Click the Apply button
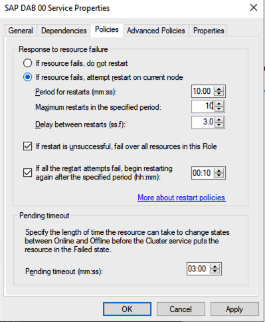Image resolution: width=265 pixels, height=322 pixels. [234, 309]
